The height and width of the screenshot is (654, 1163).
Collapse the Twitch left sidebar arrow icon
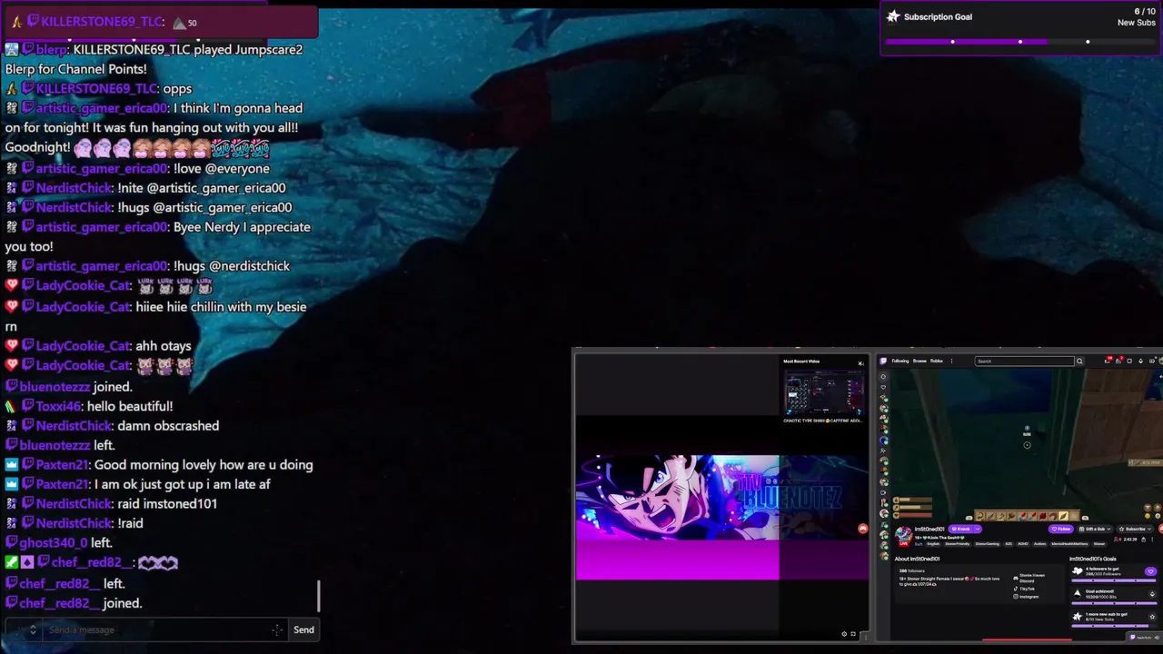pos(883,377)
